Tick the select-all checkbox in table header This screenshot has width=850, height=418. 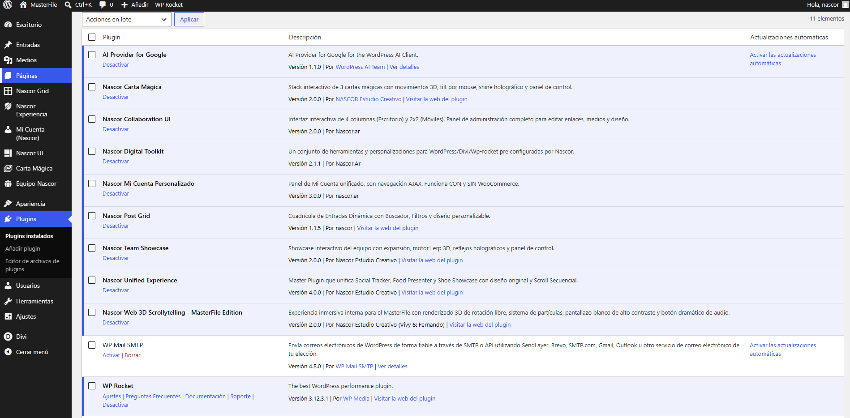[x=92, y=37]
